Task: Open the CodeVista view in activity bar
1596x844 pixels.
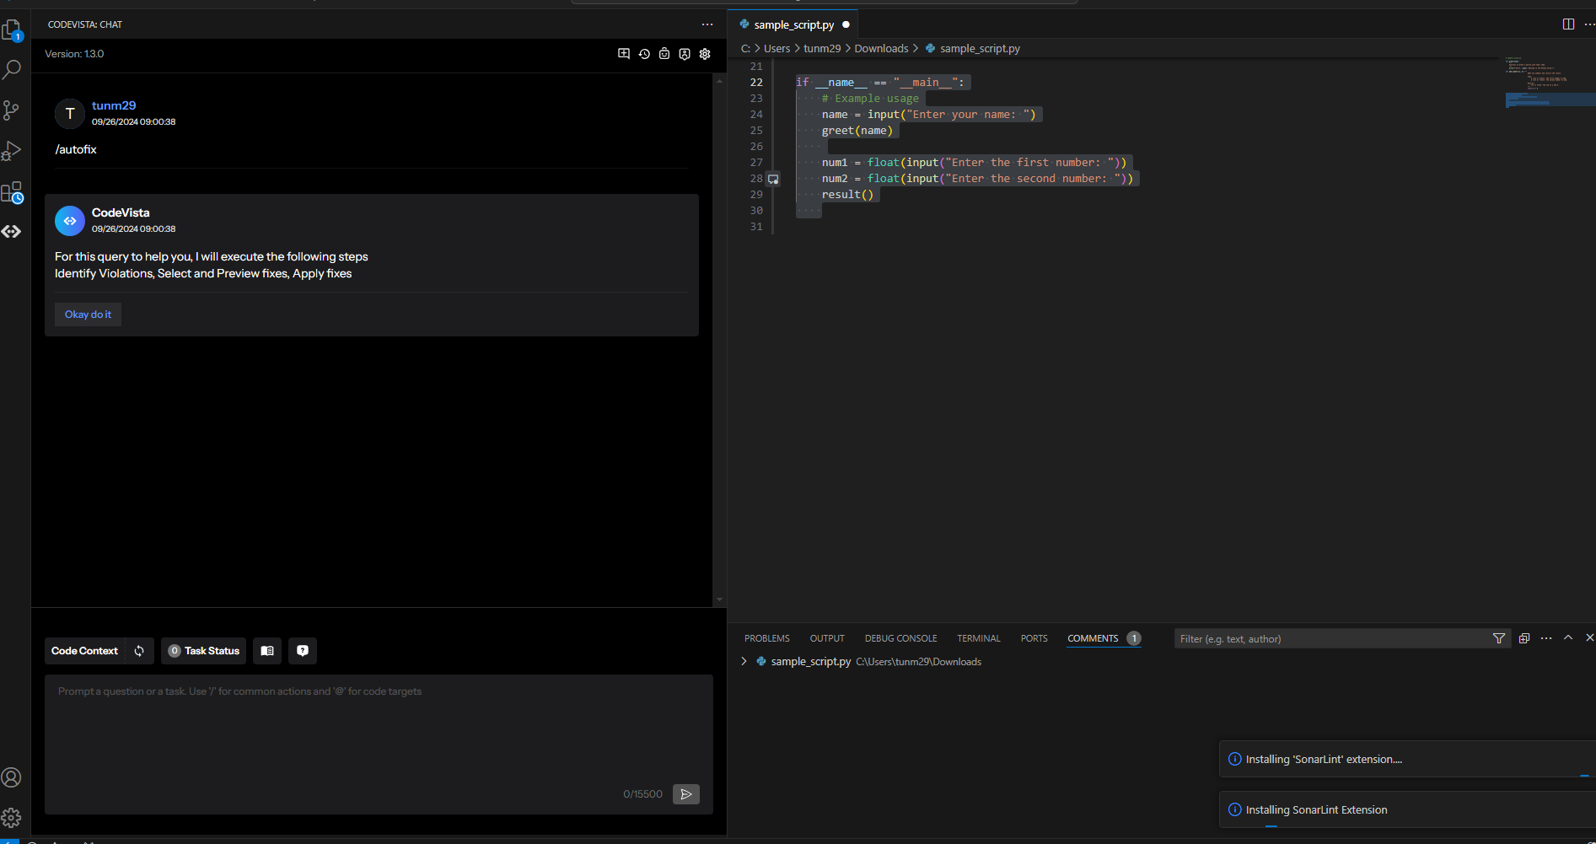Action: (12, 231)
